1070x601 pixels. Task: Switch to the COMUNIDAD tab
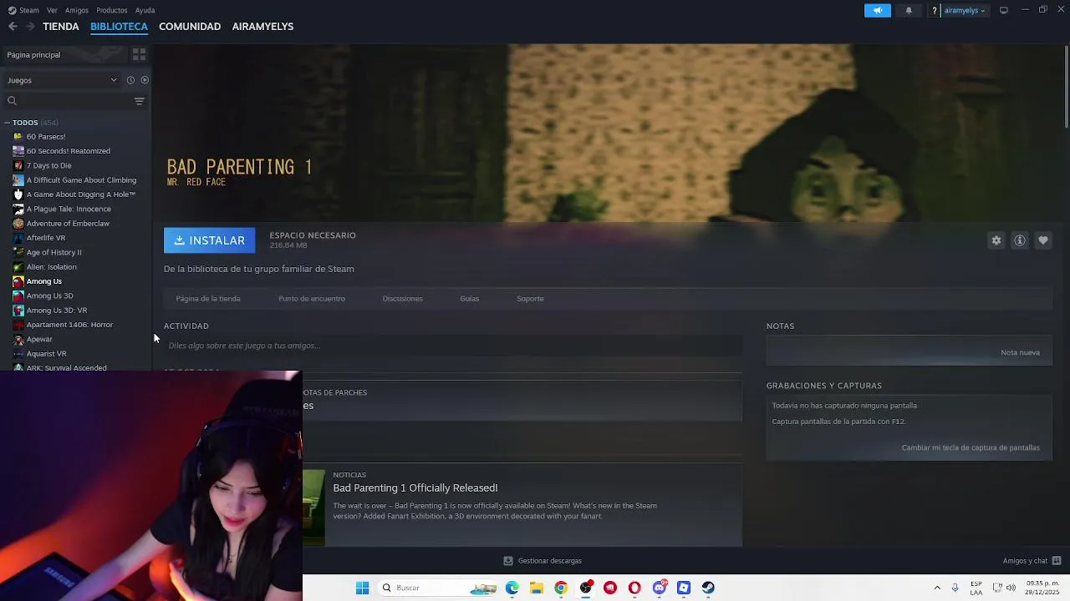click(x=190, y=27)
